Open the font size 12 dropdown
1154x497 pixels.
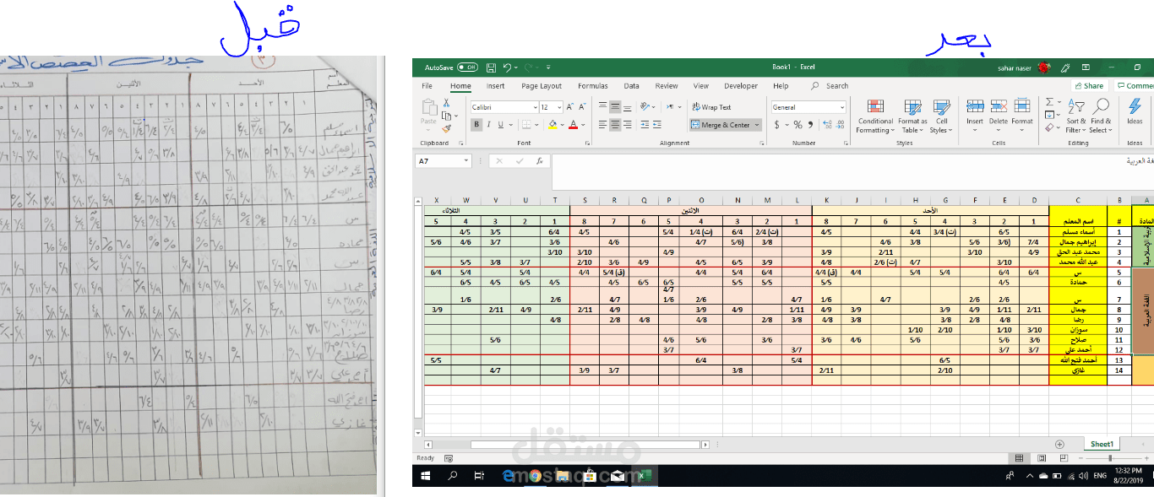tap(559, 107)
